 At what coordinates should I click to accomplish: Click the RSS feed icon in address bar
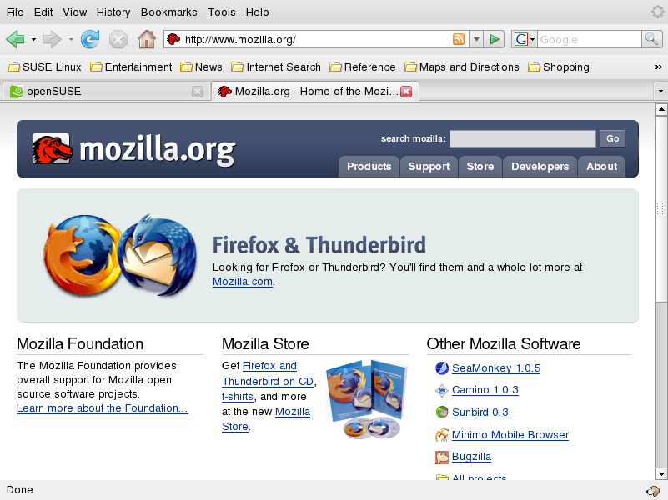point(459,39)
